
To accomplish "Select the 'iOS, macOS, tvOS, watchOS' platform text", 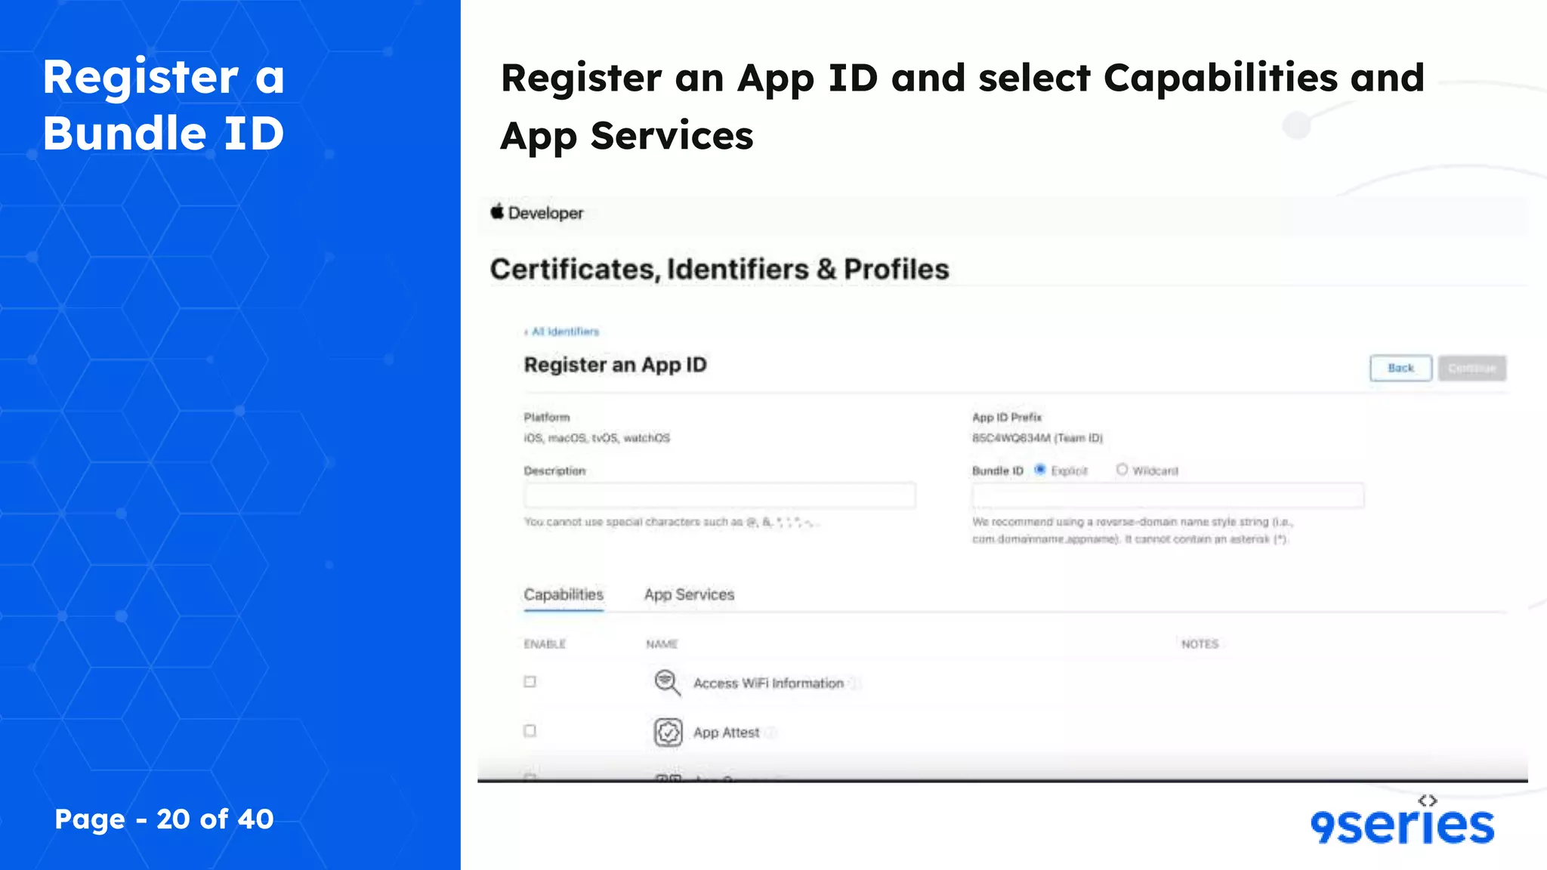I will [597, 438].
